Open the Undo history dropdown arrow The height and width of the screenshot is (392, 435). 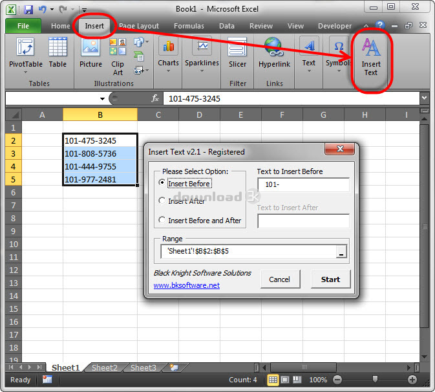click(52, 10)
